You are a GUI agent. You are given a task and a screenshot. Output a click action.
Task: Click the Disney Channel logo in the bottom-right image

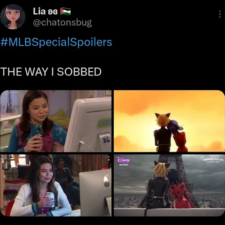tap(123, 160)
